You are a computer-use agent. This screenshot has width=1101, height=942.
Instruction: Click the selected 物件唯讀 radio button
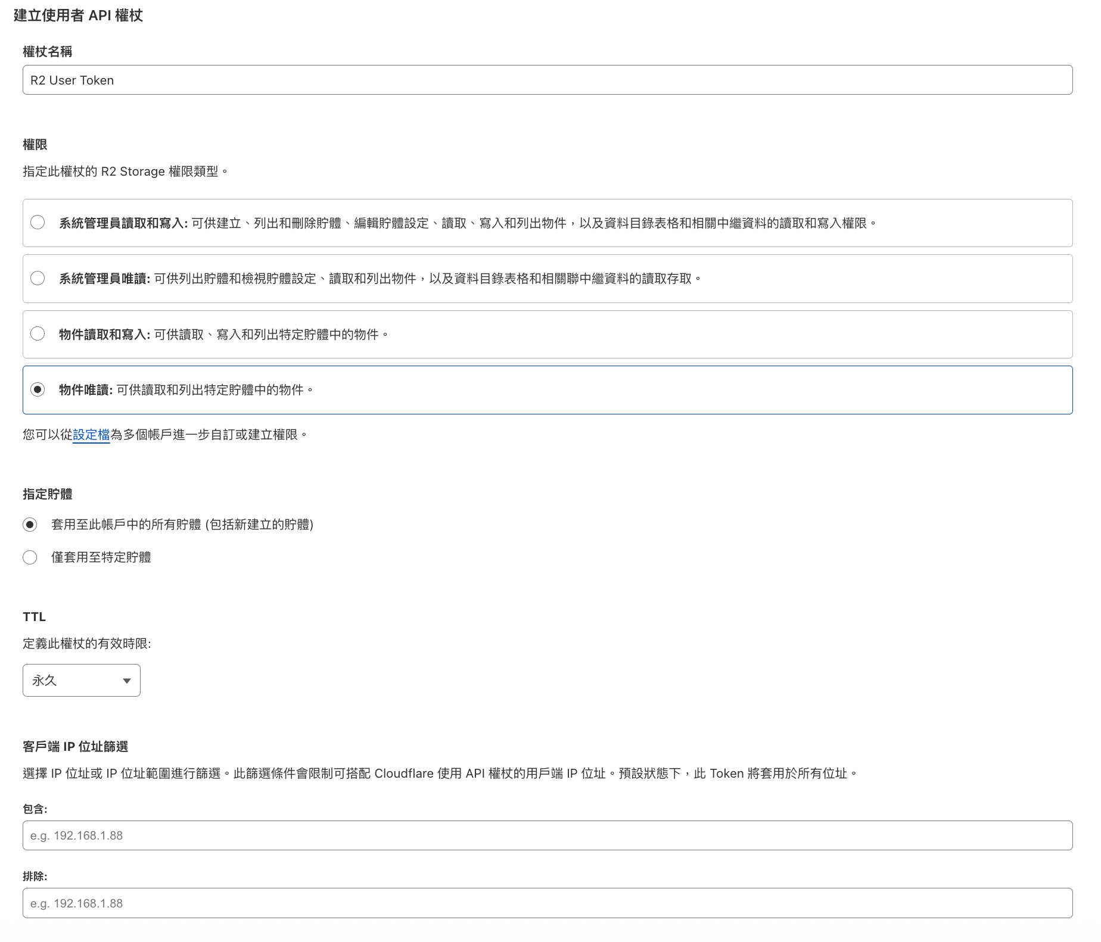pyautogui.click(x=38, y=389)
